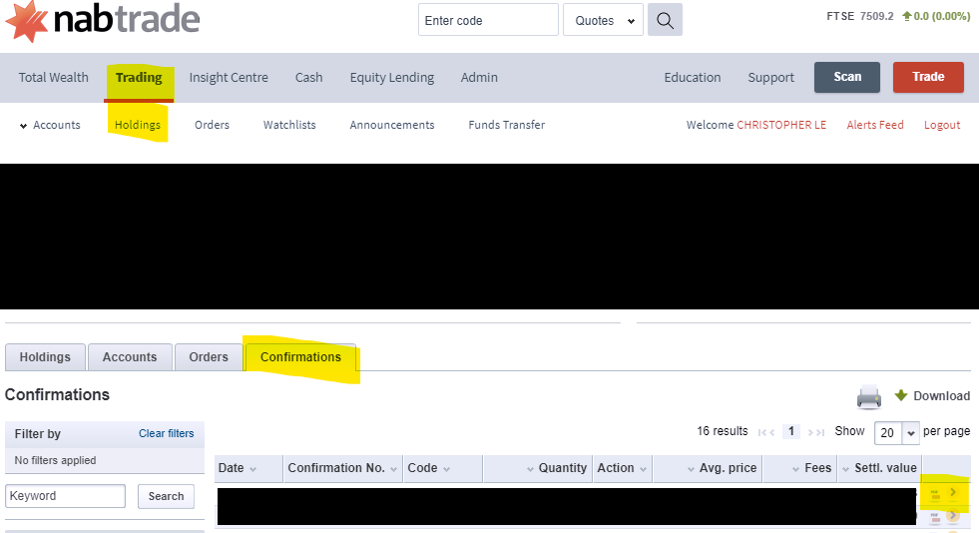Click the nabtrade star logo

[x=26, y=21]
